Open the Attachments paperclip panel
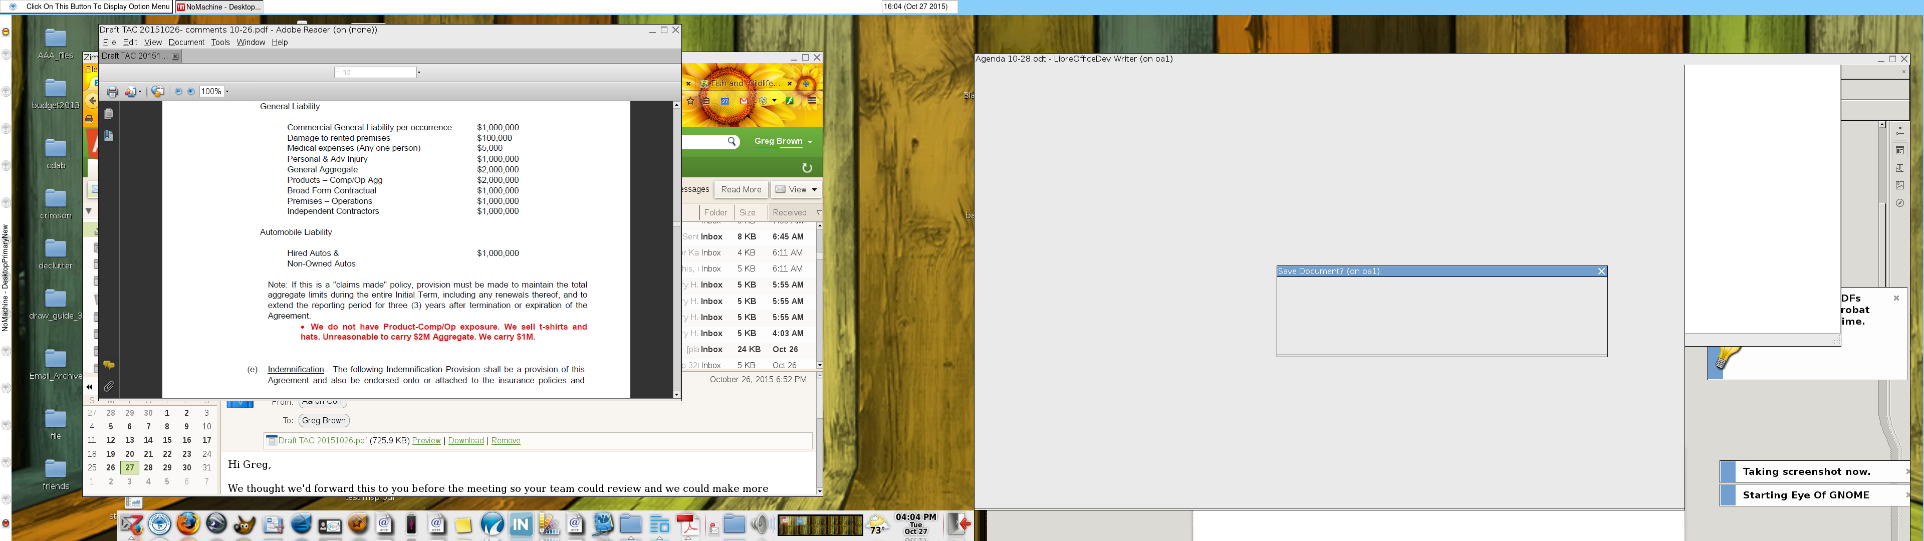 point(109,386)
